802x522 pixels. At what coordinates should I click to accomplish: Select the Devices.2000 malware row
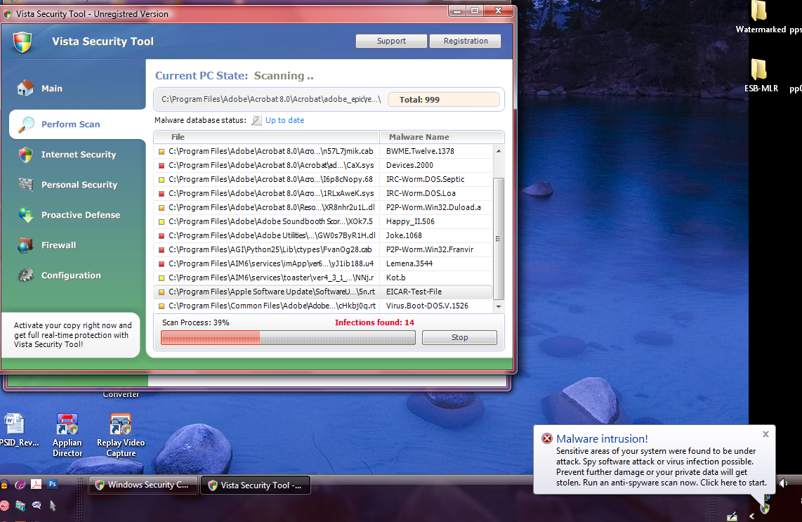point(323,165)
